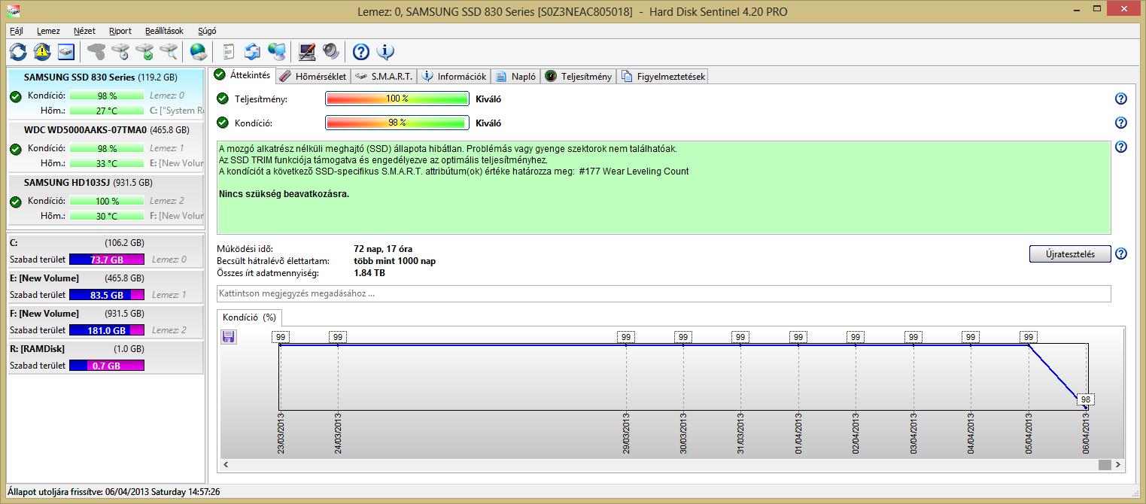Click the Kondíció 98 % gradient bar
The image size is (1146, 504).
(x=397, y=123)
